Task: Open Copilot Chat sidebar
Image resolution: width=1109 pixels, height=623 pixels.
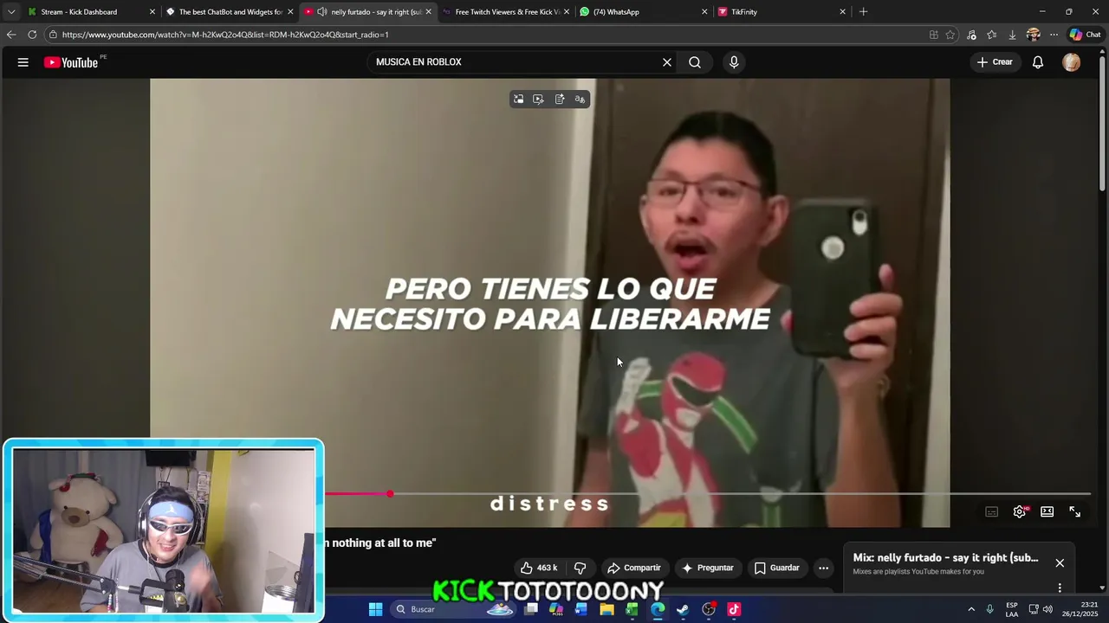Action: point(1085,35)
